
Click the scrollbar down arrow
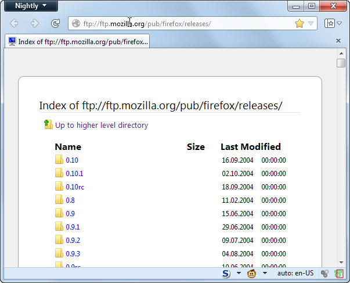point(341,262)
